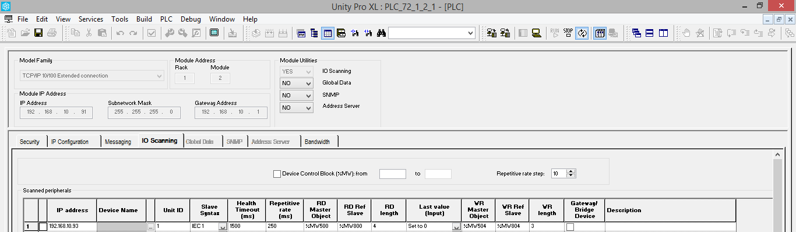Open the Address Server NO dropdown

click(296, 107)
